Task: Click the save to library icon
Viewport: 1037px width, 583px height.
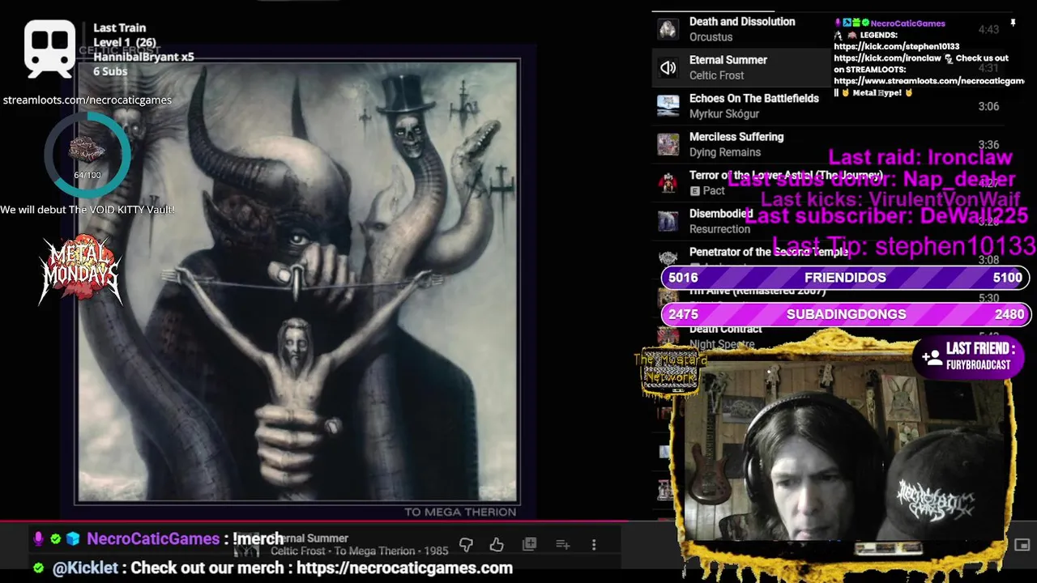Action: click(529, 545)
